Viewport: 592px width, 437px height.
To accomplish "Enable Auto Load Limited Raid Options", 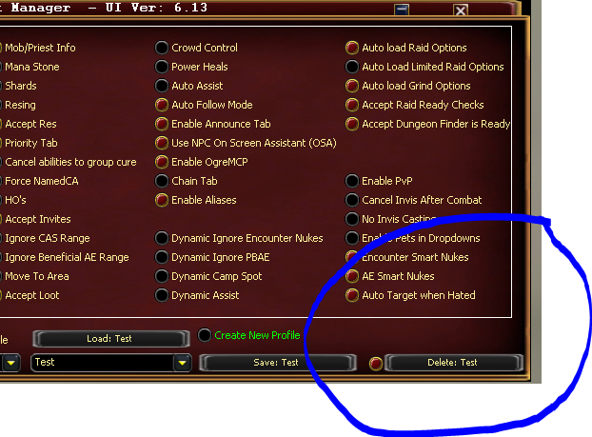I will click(352, 67).
